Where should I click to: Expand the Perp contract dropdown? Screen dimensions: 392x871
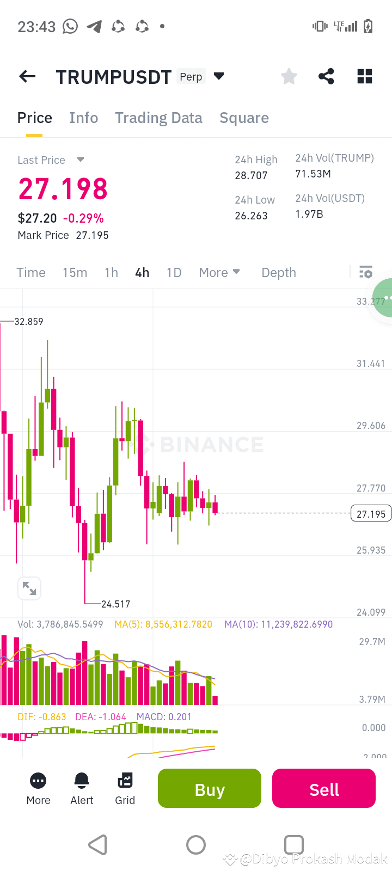coord(218,76)
